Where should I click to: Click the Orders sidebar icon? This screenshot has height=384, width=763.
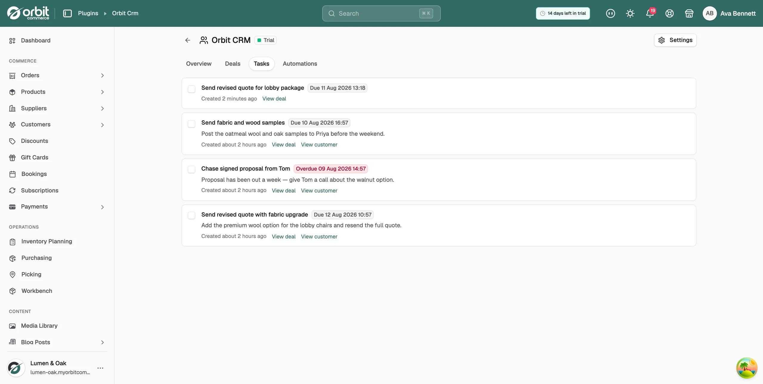point(12,76)
